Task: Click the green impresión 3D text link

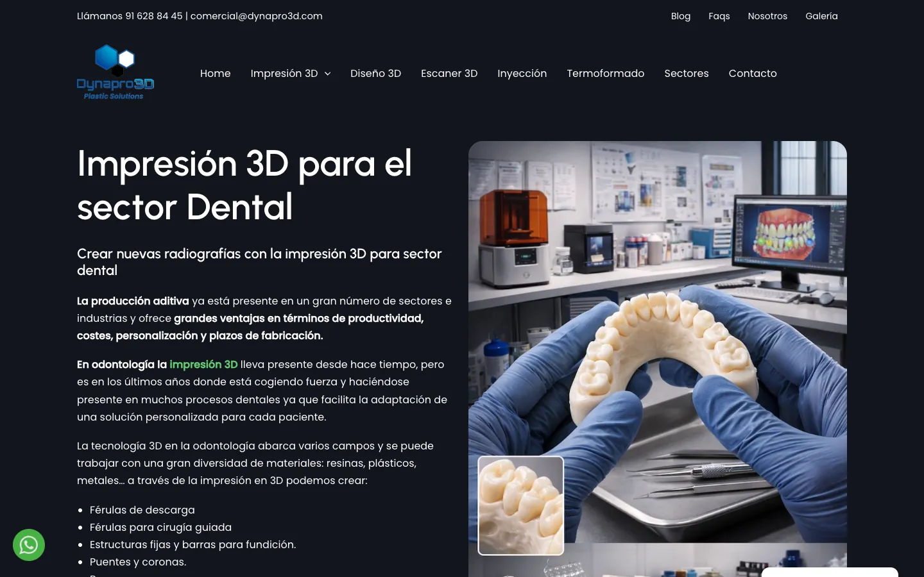Action: click(203, 364)
